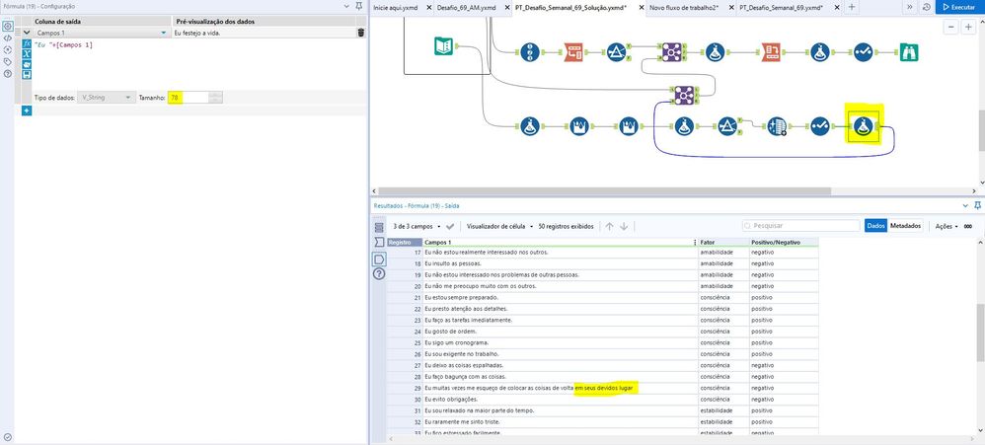Run workflow with Executar button
This screenshot has width=985, height=445.
point(960,7)
